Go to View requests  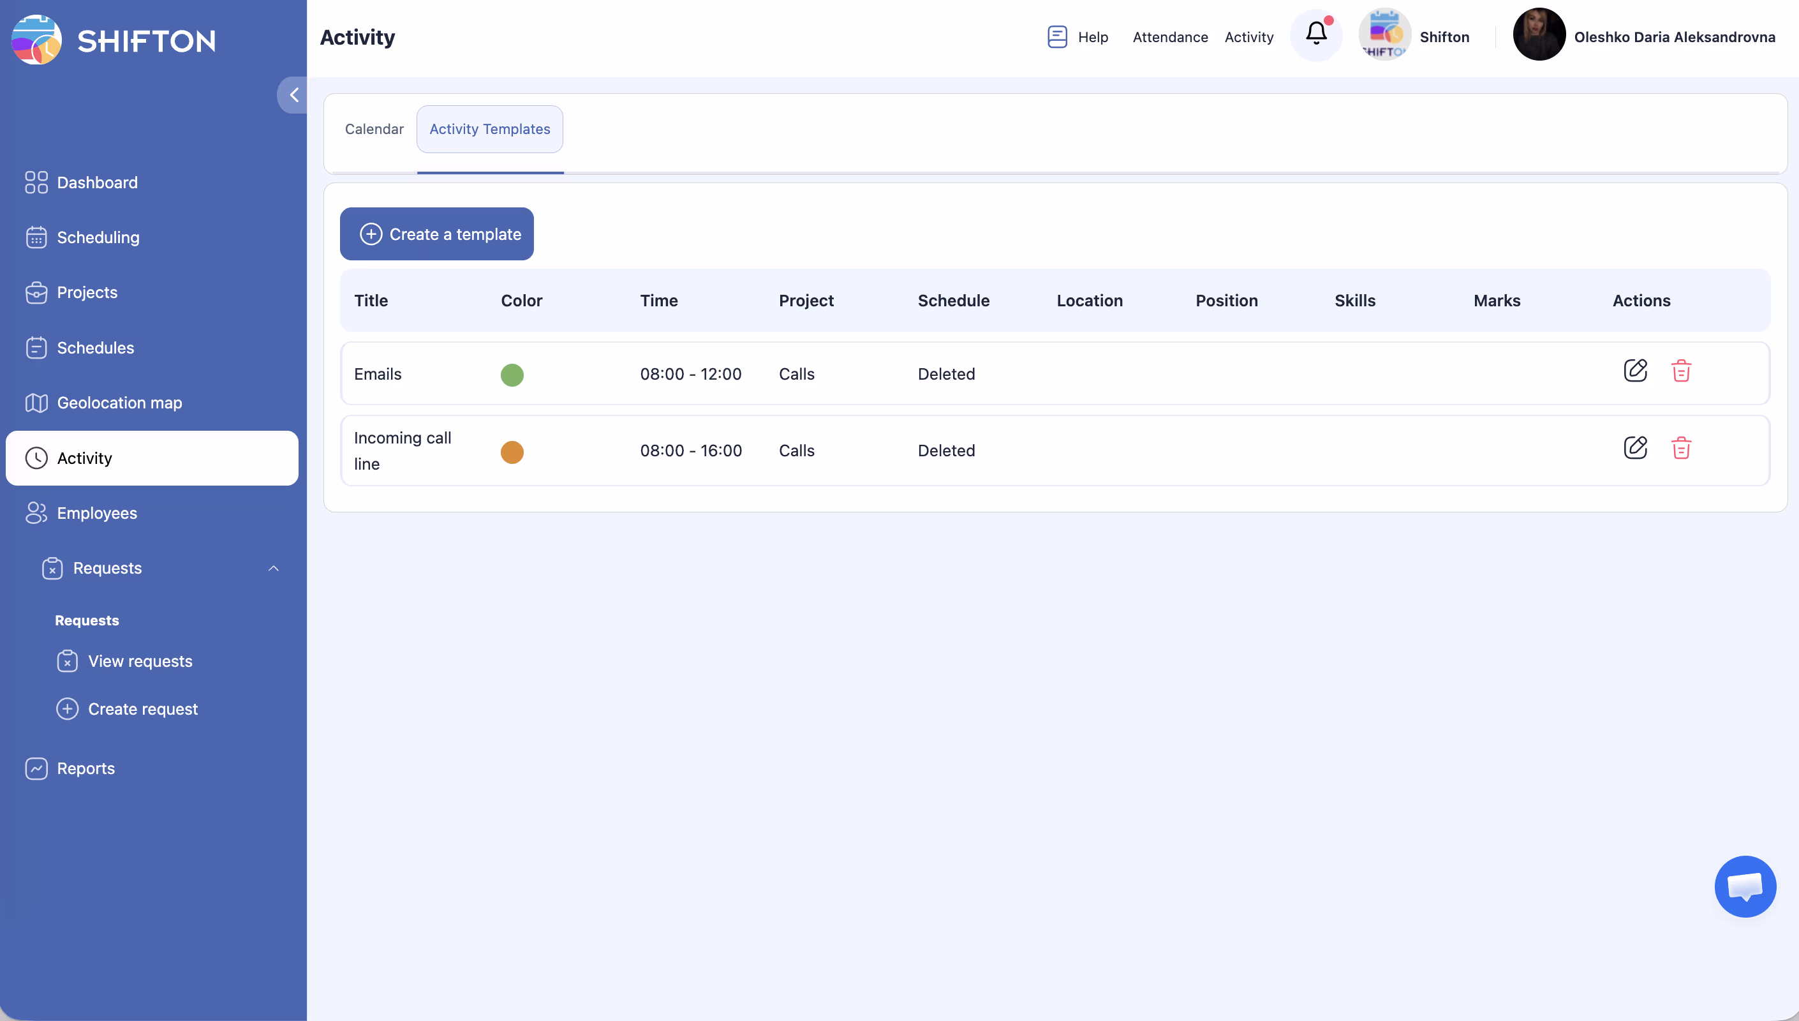(140, 661)
